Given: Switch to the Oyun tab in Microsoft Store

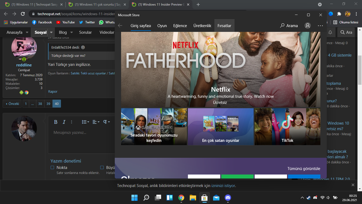Looking at the screenshot, I should [x=162, y=26].
